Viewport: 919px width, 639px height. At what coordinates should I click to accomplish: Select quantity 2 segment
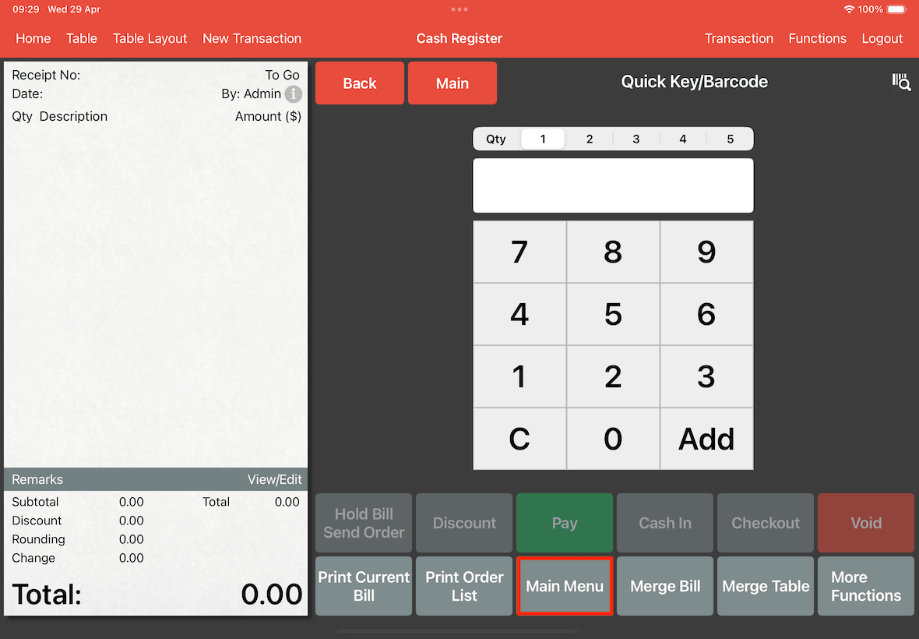[590, 139]
